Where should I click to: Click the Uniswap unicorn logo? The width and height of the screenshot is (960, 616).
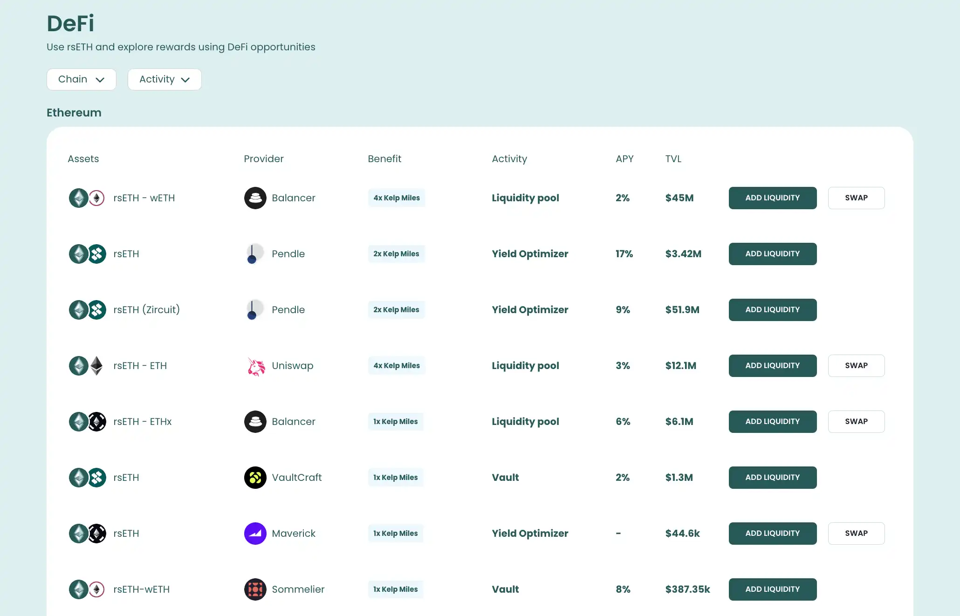255,366
